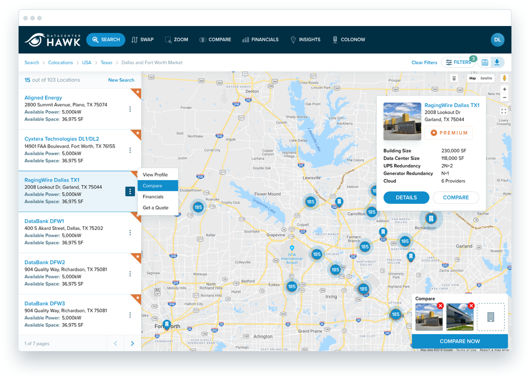Open the Texas breadcrumb link

click(x=106, y=63)
